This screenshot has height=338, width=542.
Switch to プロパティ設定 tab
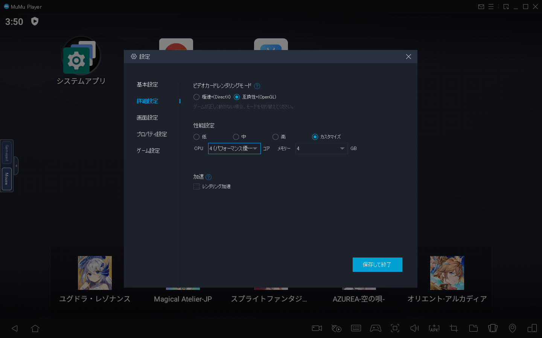(x=152, y=134)
